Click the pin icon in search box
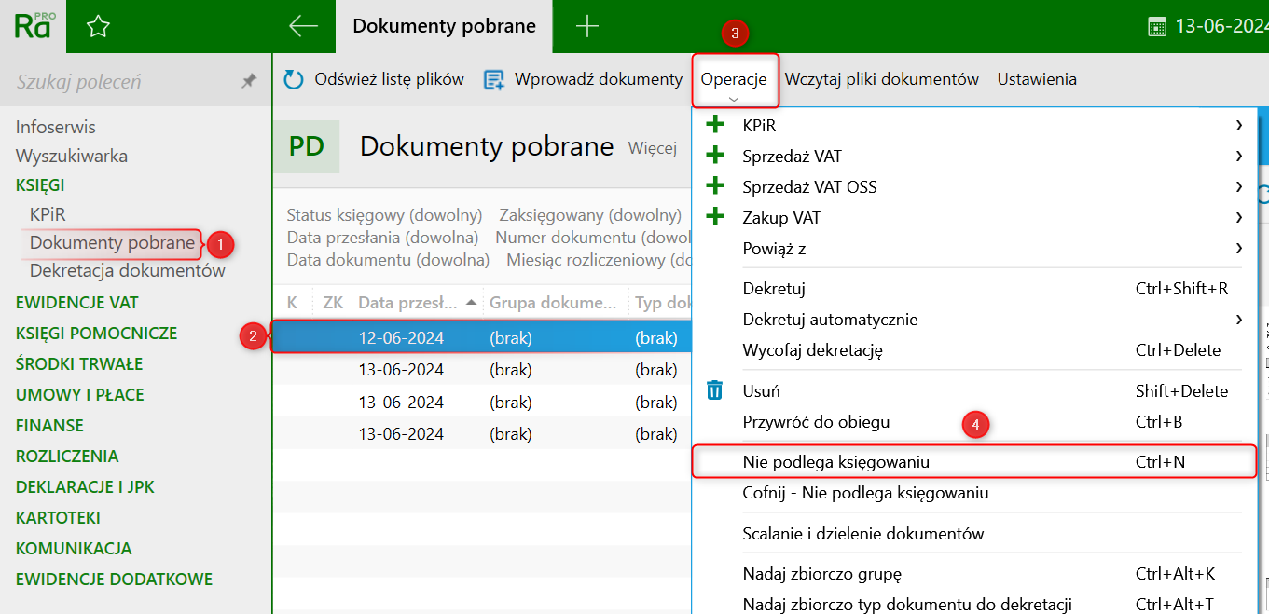Viewport: 1269px width, 614px height. point(249,81)
